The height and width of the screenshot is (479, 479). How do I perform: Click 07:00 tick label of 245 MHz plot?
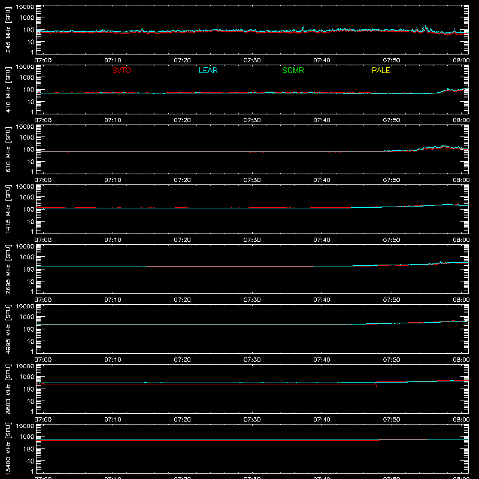click(x=43, y=60)
